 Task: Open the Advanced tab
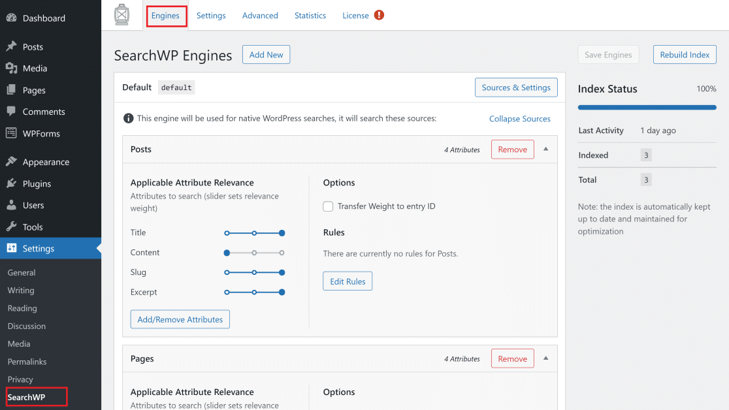click(260, 15)
